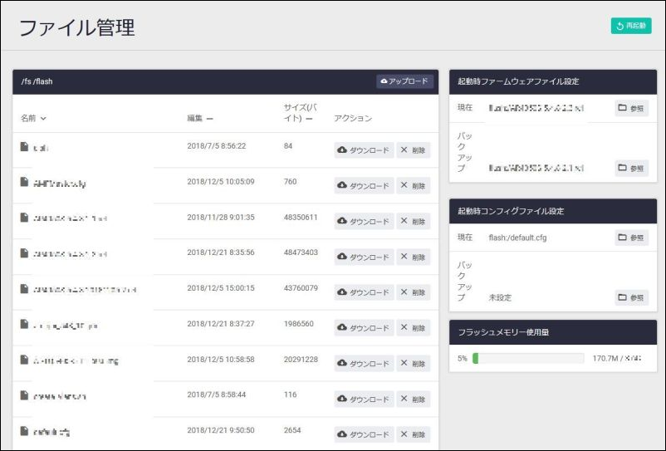Sort files by サイズ(バイト) column
The image size is (666, 451).
[x=297, y=113]
